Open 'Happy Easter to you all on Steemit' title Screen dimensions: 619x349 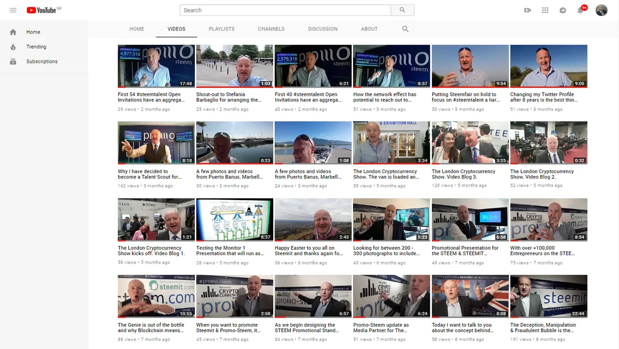tap(309, 251)
